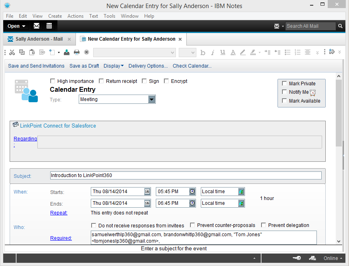Enable Prevent counter-proposals
This screenshot has width=349, height=266.
pos(192,225)
